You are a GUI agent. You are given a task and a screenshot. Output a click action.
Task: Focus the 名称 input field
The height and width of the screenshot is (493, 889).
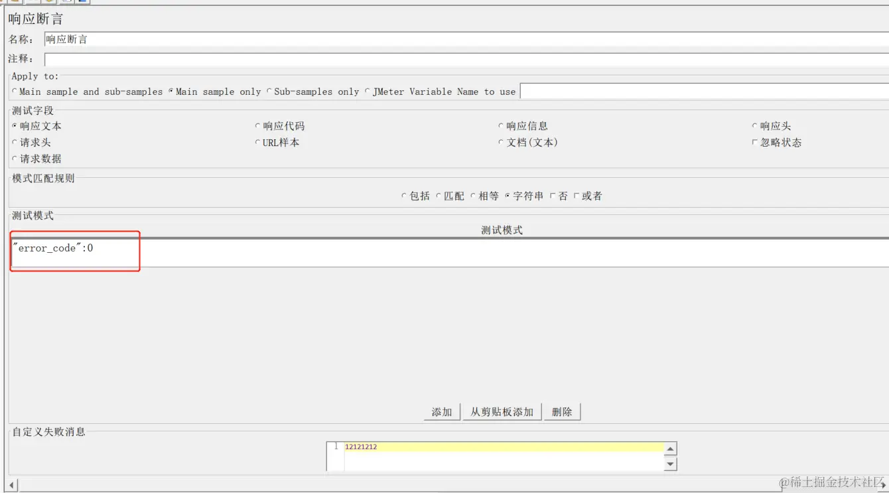[466, 40]
